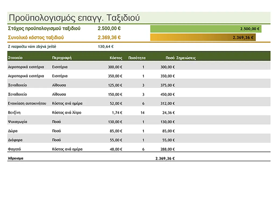The height and width of the screenshot is (215, 279).
Task: Click the 'Διάφορα' cell
Action: [15, 140]
